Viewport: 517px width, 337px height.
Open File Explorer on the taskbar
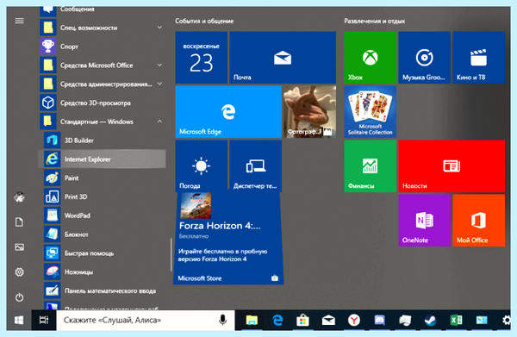(252, 320)
